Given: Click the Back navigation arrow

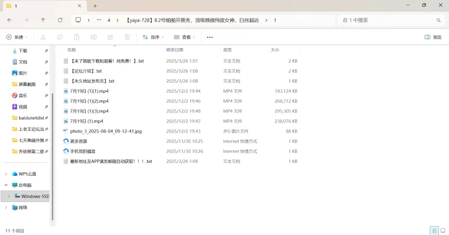Looking at the screenshot, I should point(10,20).
